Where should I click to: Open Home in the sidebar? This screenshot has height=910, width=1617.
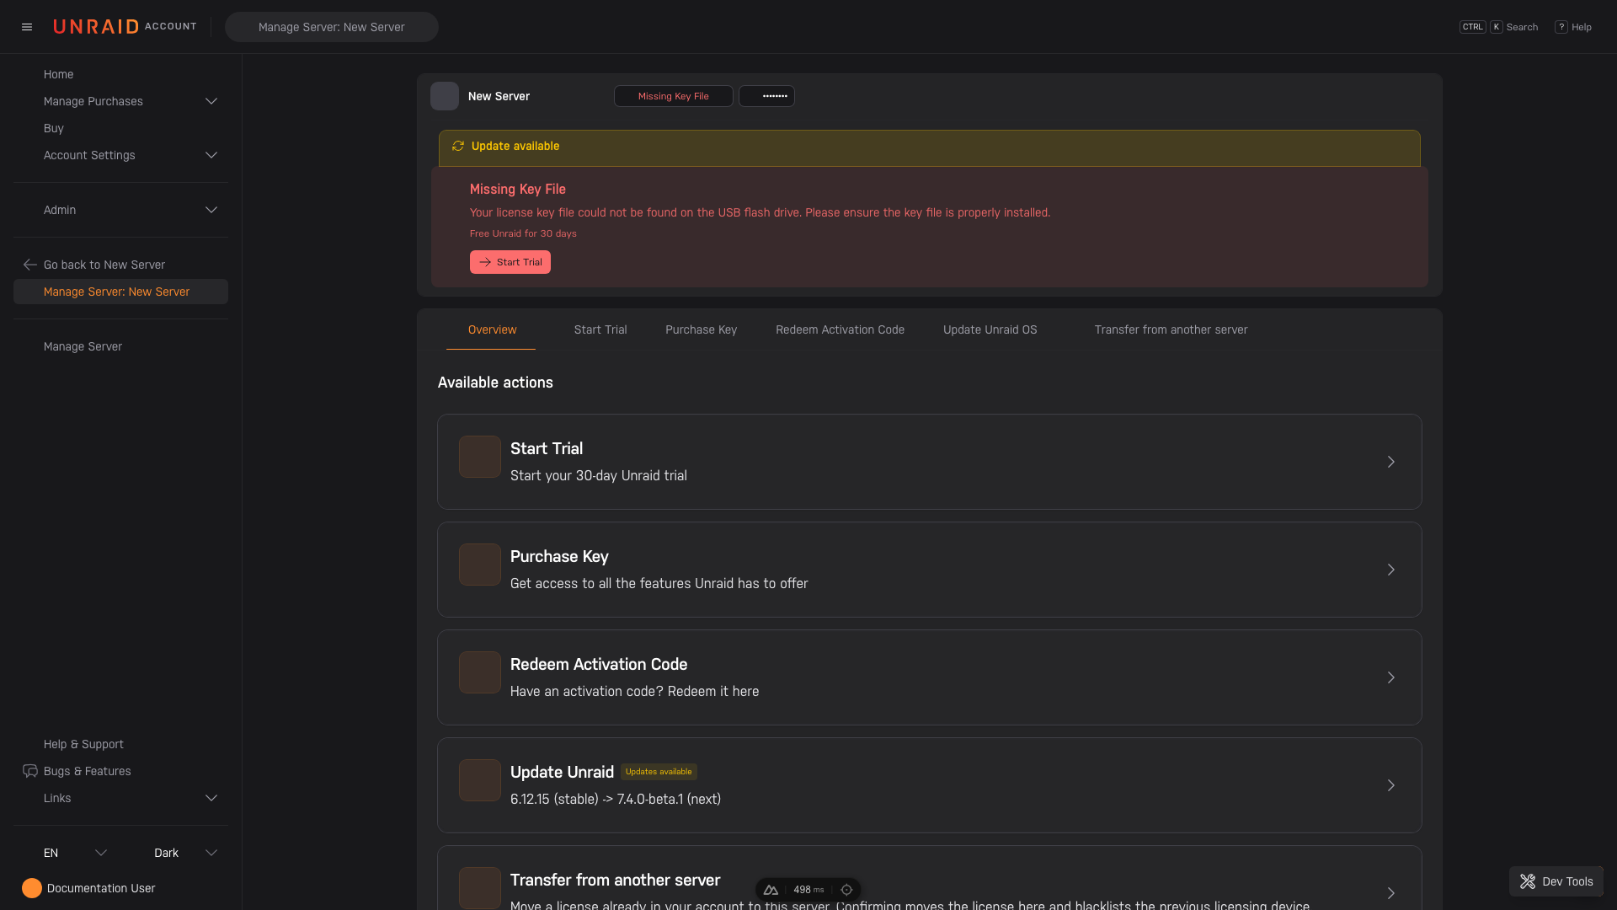pyautogui.click(x=58, y=74)
